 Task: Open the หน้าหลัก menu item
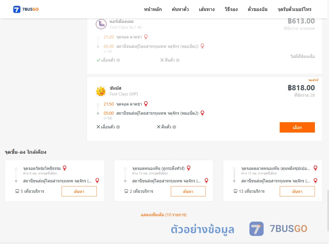(x=153, y=9)
